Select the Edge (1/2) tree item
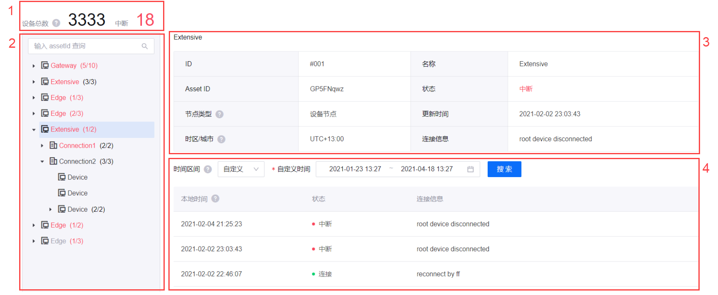Screen dimensions: 718x295 (x=67, y=225)
